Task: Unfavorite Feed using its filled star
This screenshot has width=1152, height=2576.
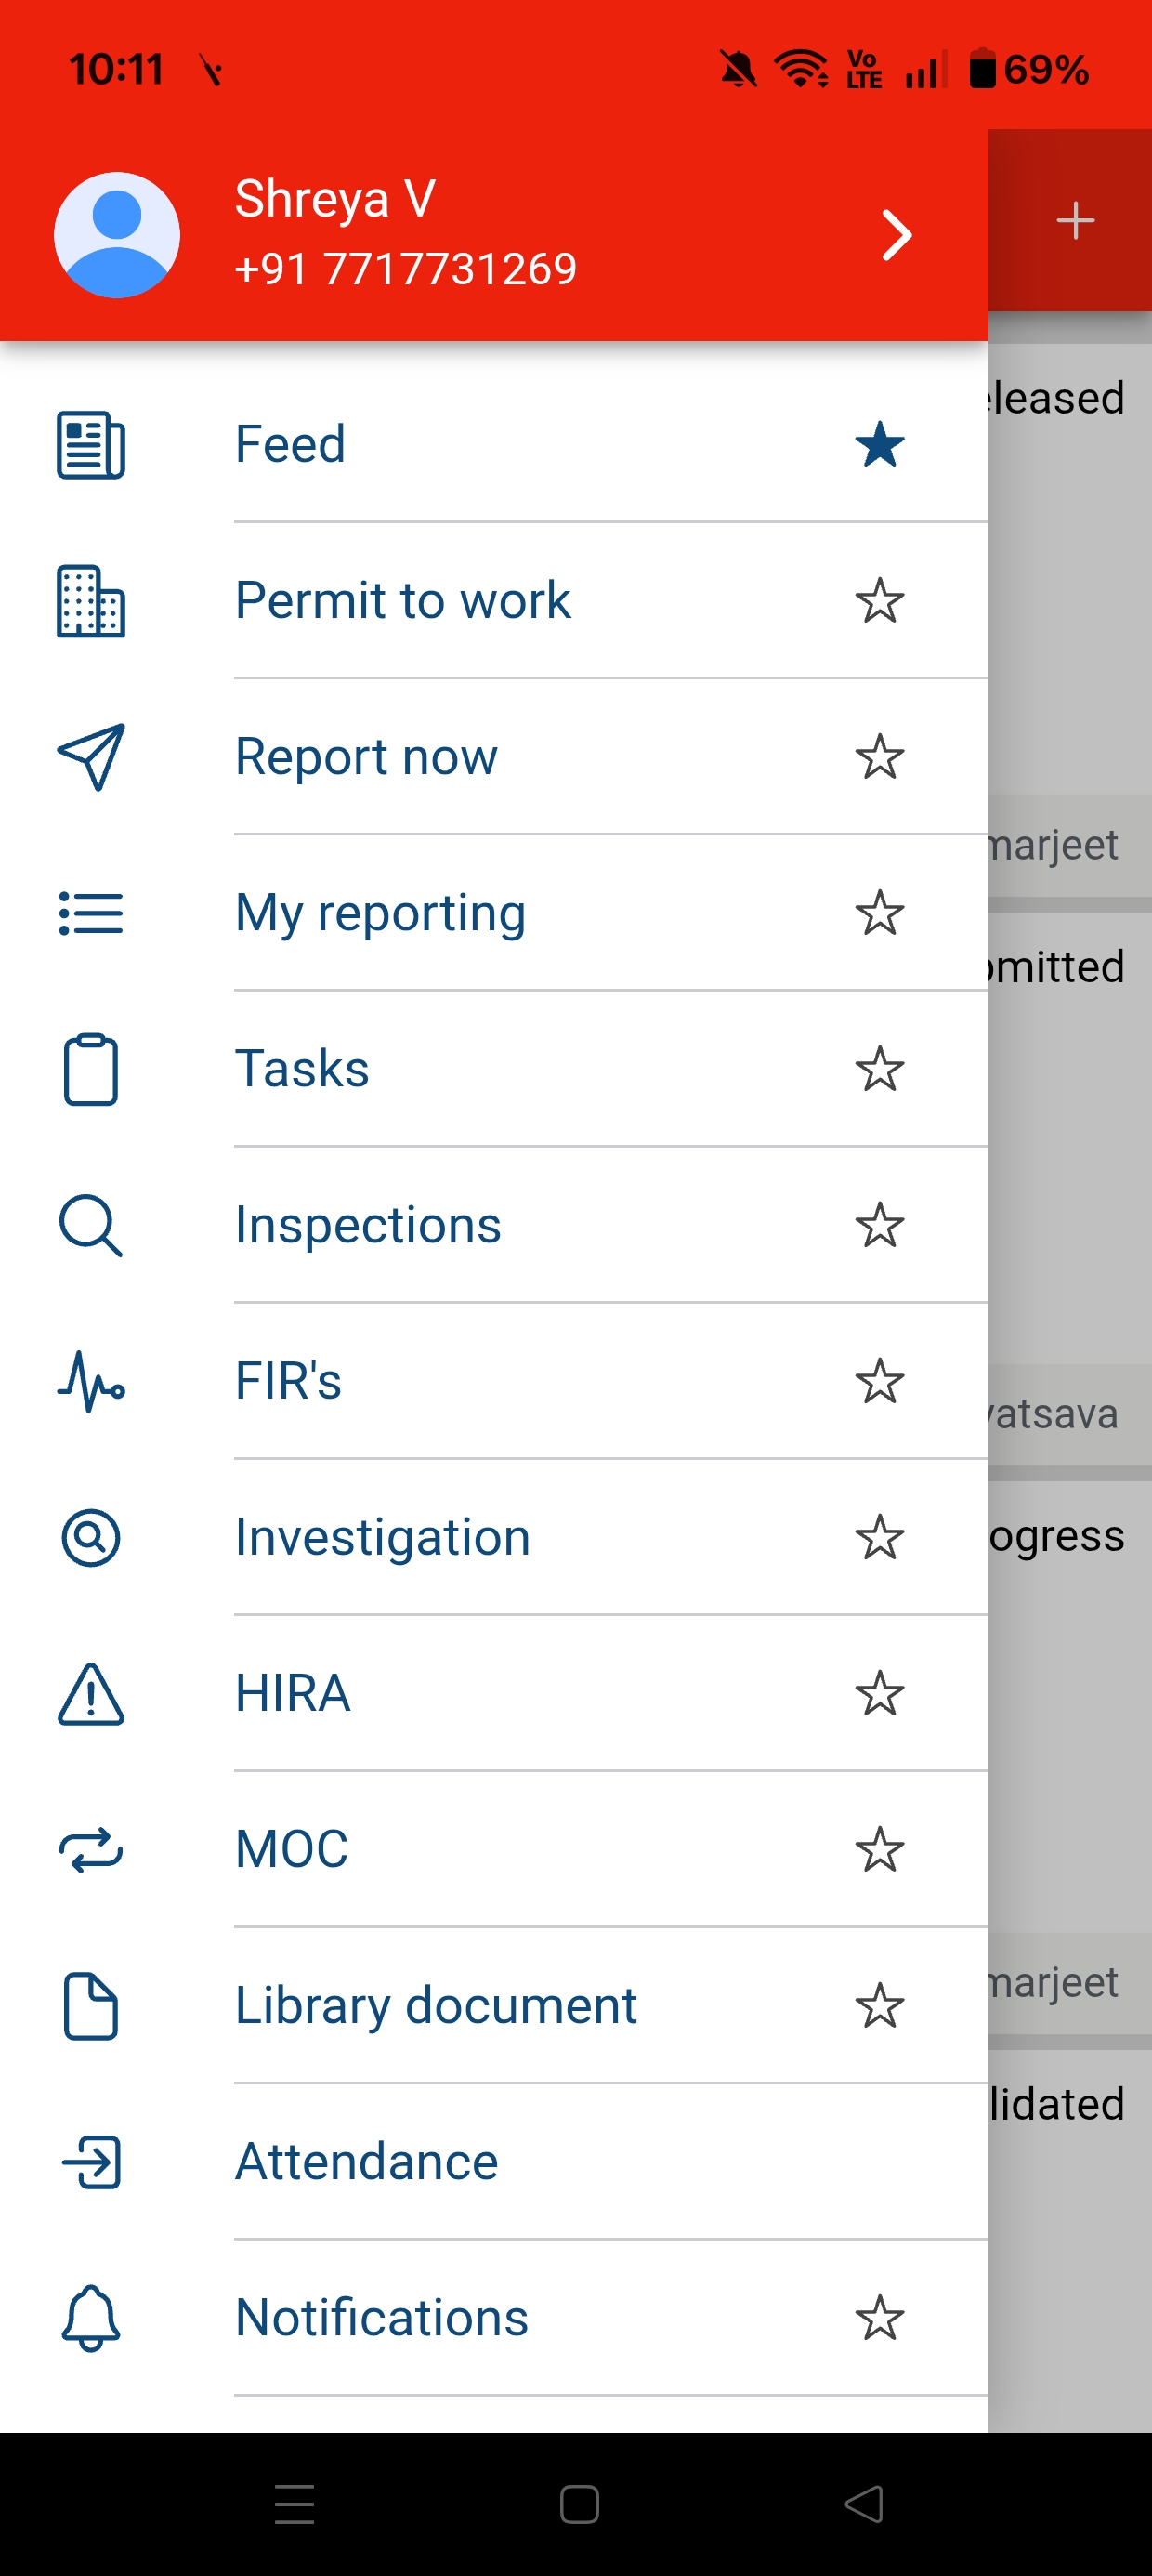Action: pos(880,445)
